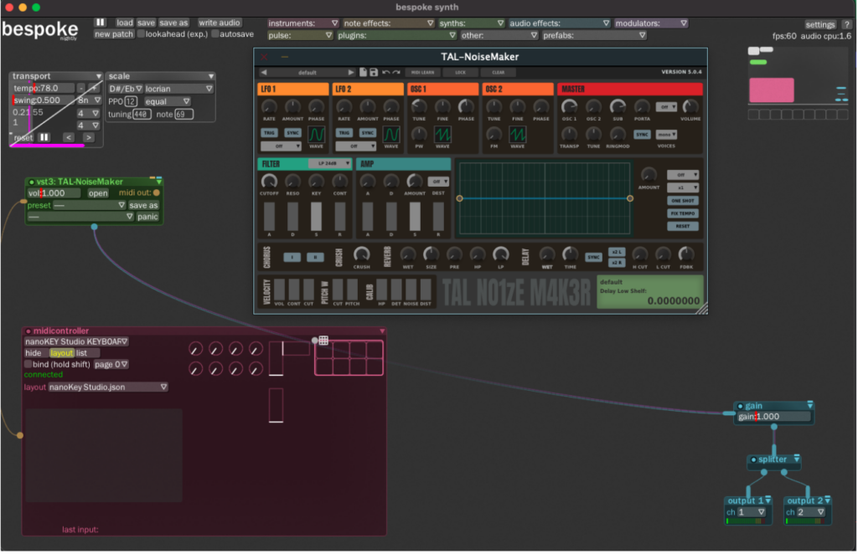This screenshot has width=858, height=554.
Task: Click the LFO 1 waveform display in TAL-NoiseMaker
Action: 317,135
